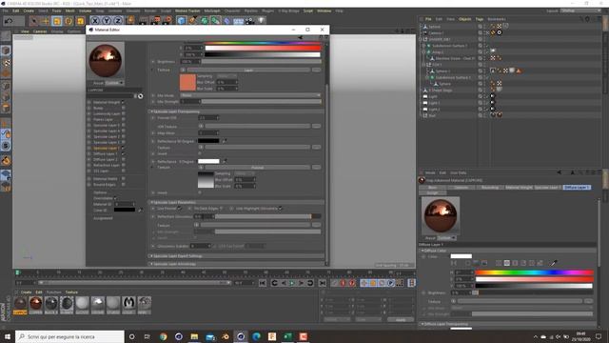
Task: Click Assignment in the Material Editor channel list
Action: click(x=103, y=218)
